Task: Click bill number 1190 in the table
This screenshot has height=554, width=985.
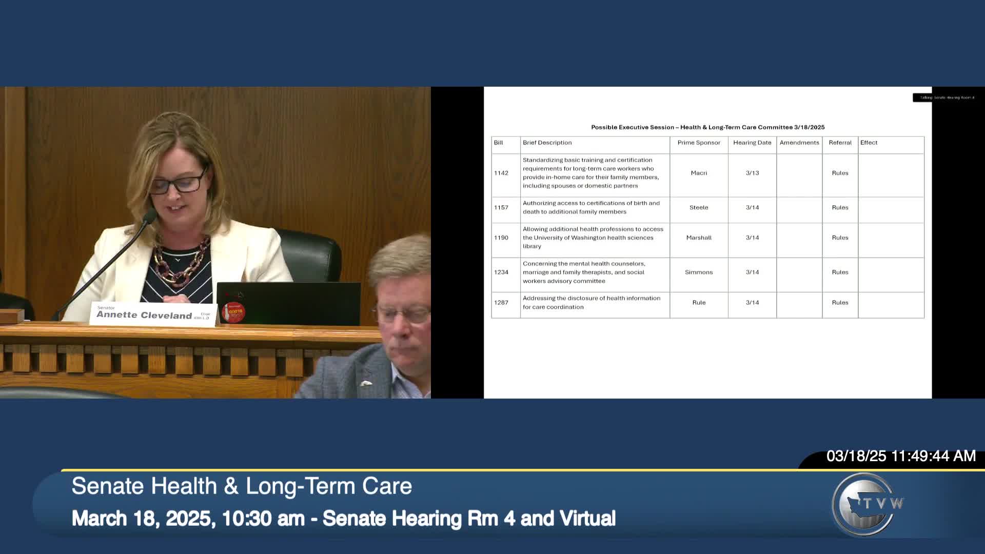Action: tap(501, 238)
